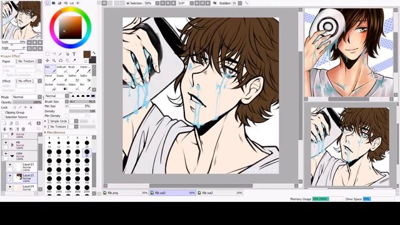Screen dimensions: 400x225
Task: Select the lasso selection tool
Action: pos(54,54)
